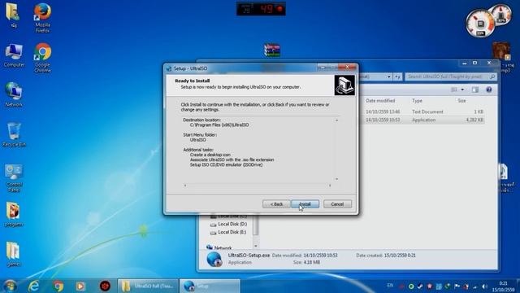Close the Setup - UltraISO dialog
Viewport: 520px width, 293px height.
pyautogui.click(x=347, y=68)
